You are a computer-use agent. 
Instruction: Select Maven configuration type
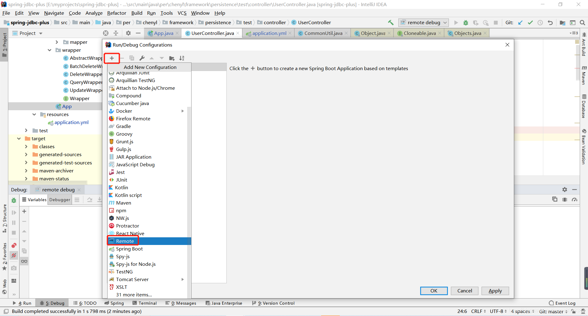click(149, 203)
